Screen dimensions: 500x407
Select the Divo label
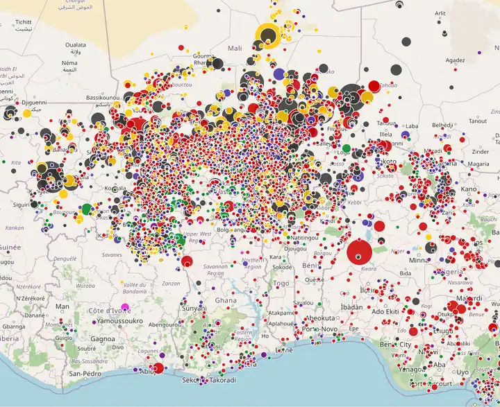[x=117, y=347]
